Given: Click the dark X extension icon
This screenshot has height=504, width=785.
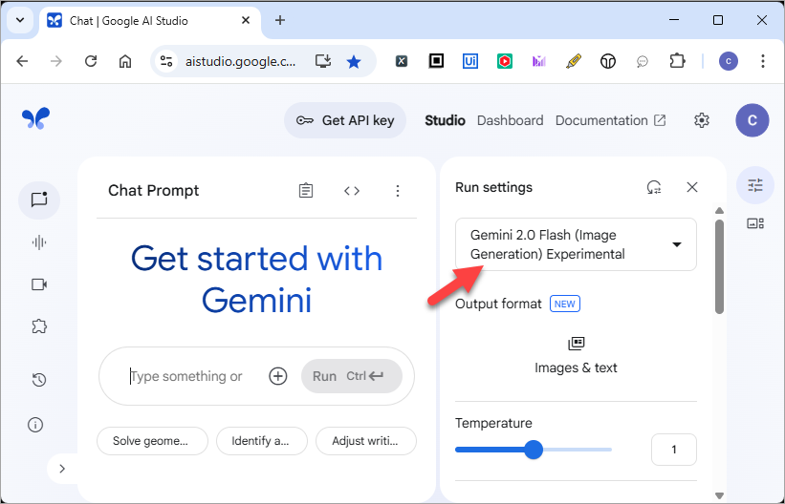Looking at the screenshot, I should (x=402, y=61).
